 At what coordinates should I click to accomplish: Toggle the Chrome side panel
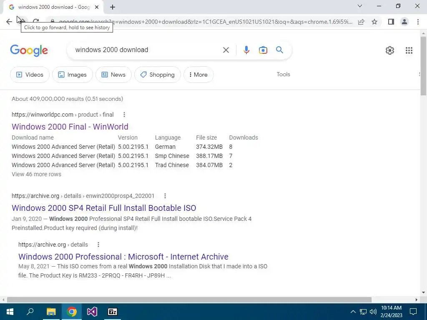point(391,22)
